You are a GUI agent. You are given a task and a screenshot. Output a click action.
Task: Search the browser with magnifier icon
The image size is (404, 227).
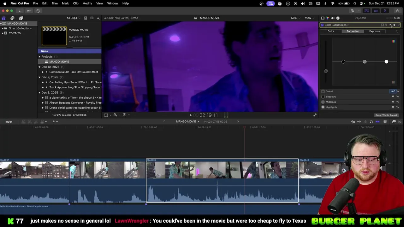pyautogui.click(x=98, y=18)
